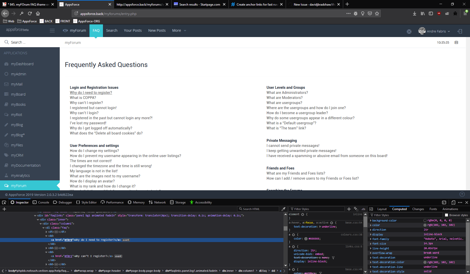
Task: Toggle the appsforce sidebar hamburger icon
Action: [52, 31]
